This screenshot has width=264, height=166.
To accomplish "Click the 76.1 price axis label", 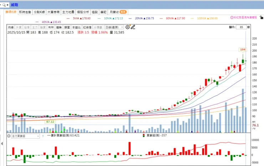I will click(x=255, y=125).
